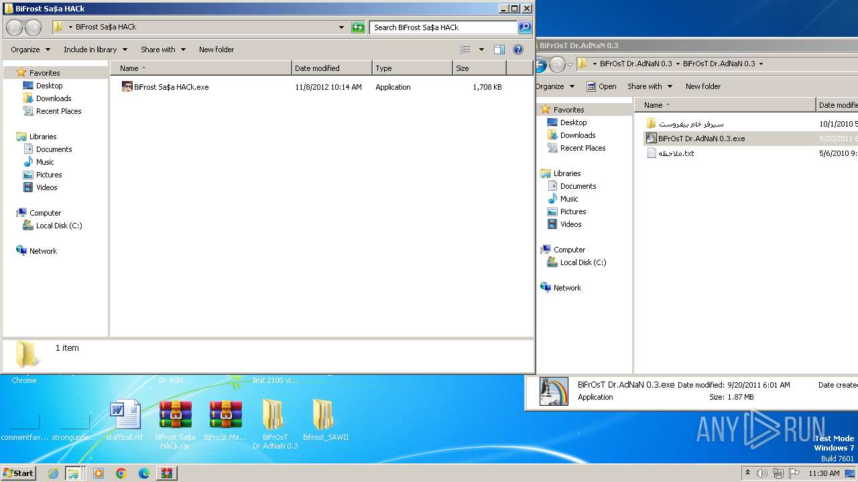Open Google Chrome from taskbar
Screen dimensions: 858x482
pos(121,473)
